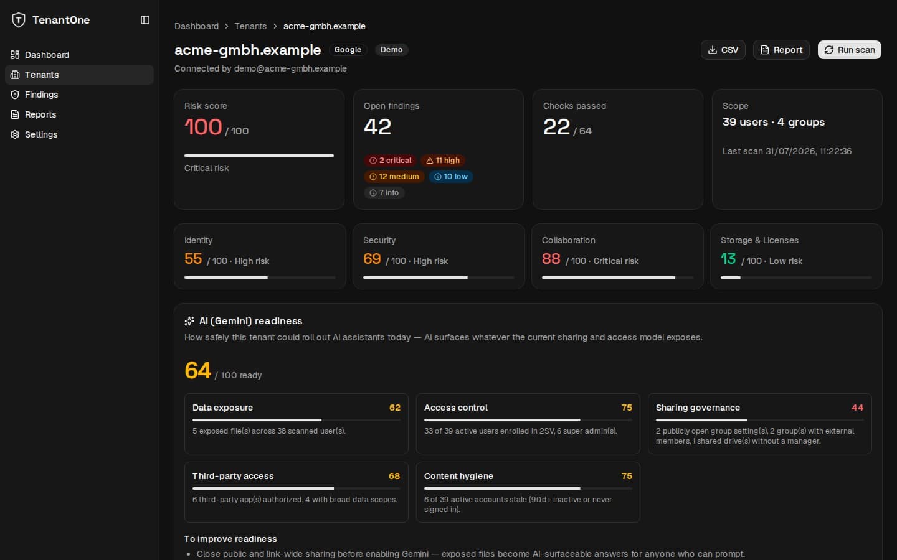Click the To improve readiness heading
897x560 pixels.
[230, 539]
